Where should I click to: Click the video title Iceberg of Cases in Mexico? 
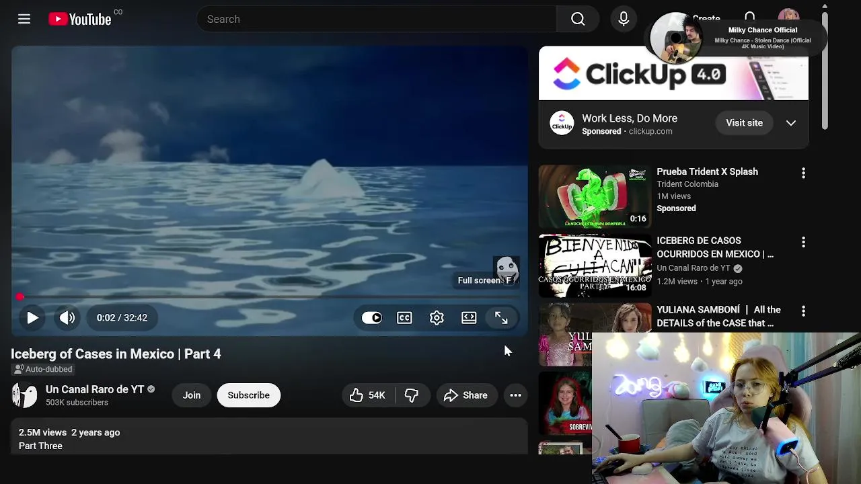click(x=116, y=354)
